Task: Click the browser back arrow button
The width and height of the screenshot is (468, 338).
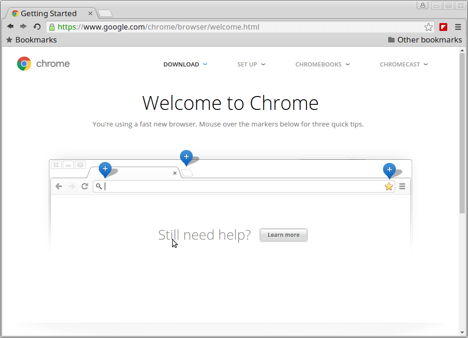Action: point(10,27)
